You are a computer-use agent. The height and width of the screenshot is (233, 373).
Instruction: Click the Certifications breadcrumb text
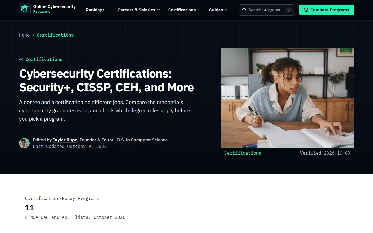point(55,35)
